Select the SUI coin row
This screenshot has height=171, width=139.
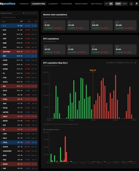[x=19, y=125]
